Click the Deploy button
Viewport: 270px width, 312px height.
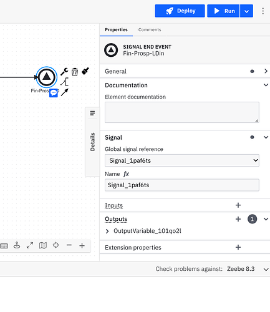(x=180, y=11)
